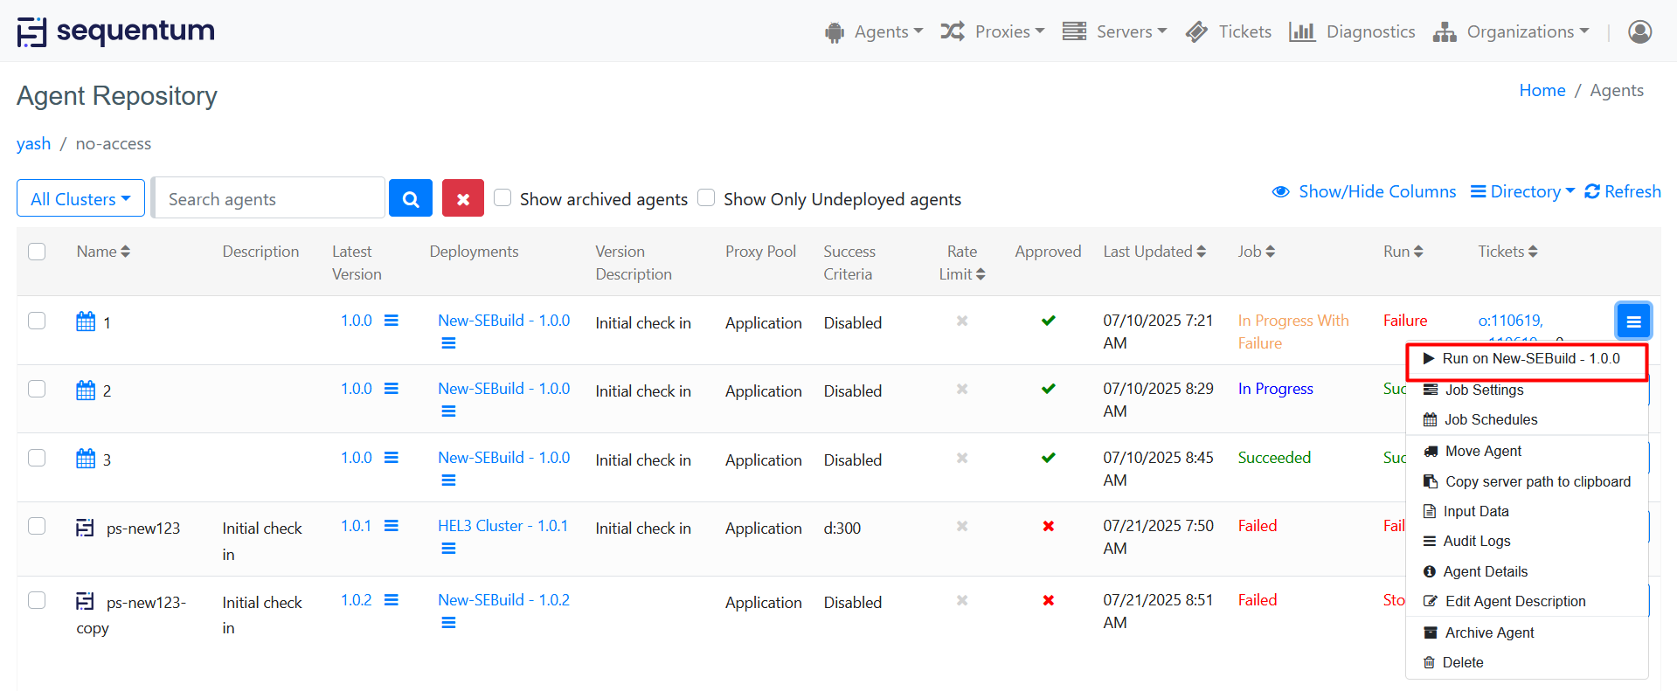Image resolution: width=1677 pixels, height=691 pixels.
Task: Check Show Only Undeployed agents
Action: pyautogui.click(x=706, y=197)
